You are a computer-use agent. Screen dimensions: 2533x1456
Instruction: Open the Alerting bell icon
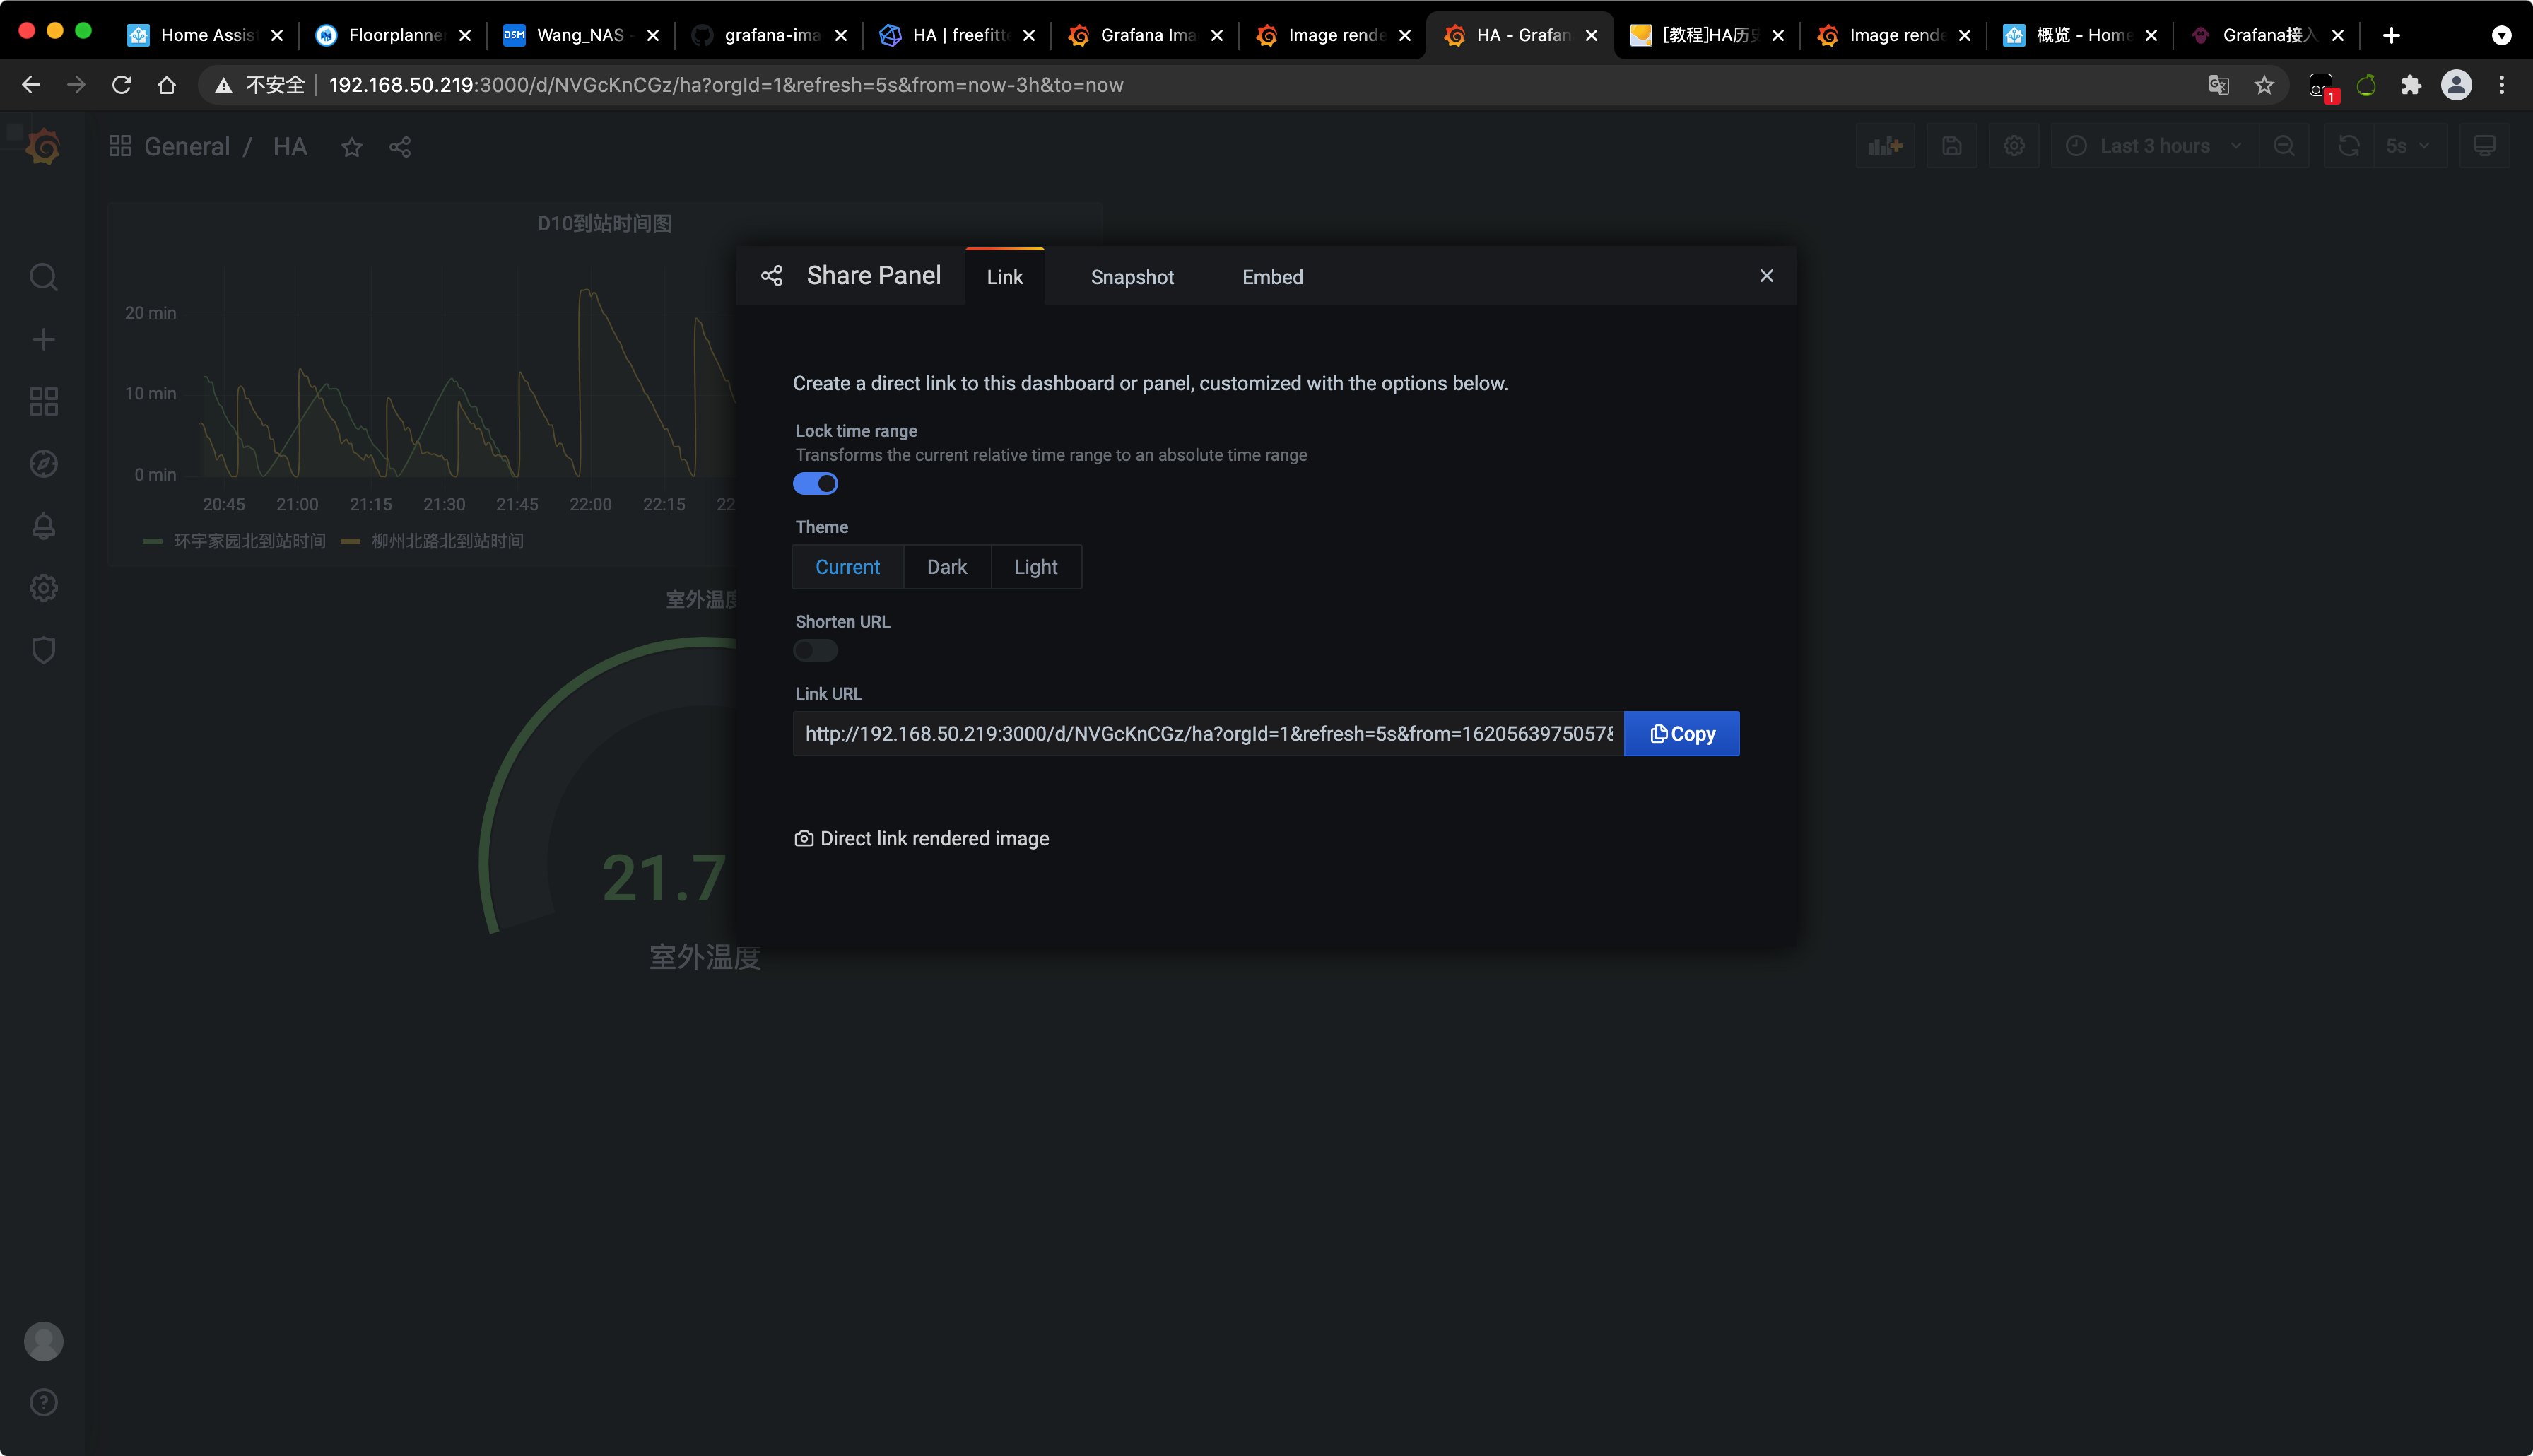[x=43, y=526]
